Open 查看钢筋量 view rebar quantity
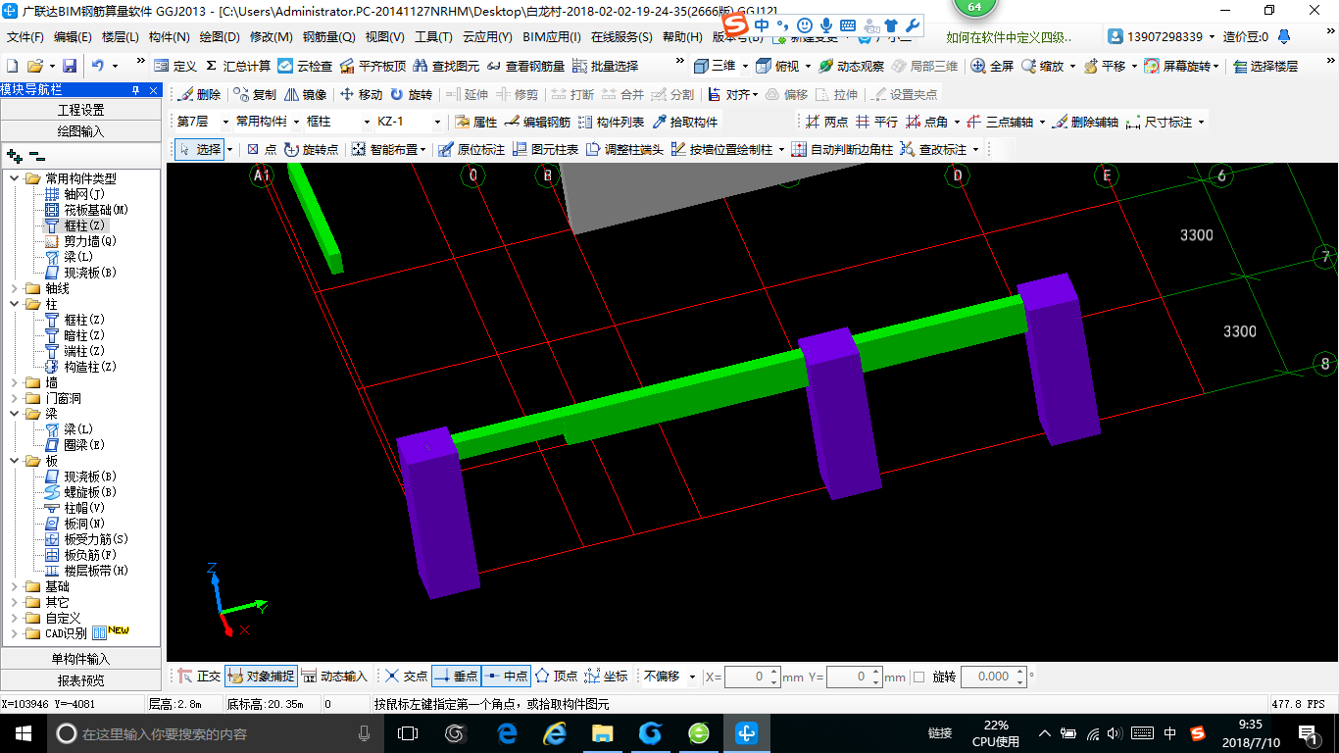This screenshot has height=753, width=1339. point(525,66)
